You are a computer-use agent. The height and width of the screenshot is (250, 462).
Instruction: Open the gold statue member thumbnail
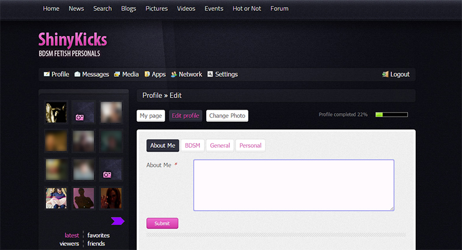click(56, 112)
